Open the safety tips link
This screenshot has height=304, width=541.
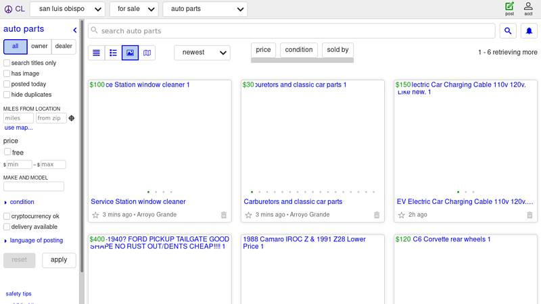click(x=19, y=294)
